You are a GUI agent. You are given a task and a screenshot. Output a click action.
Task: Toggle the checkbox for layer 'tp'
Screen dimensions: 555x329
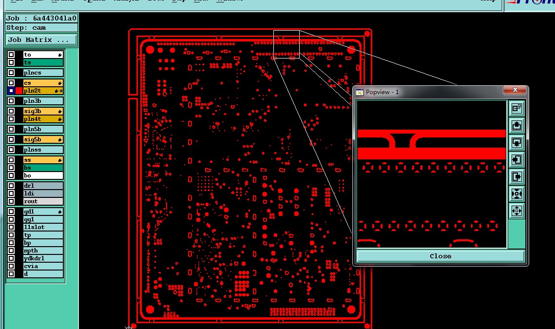coord(11,235)
